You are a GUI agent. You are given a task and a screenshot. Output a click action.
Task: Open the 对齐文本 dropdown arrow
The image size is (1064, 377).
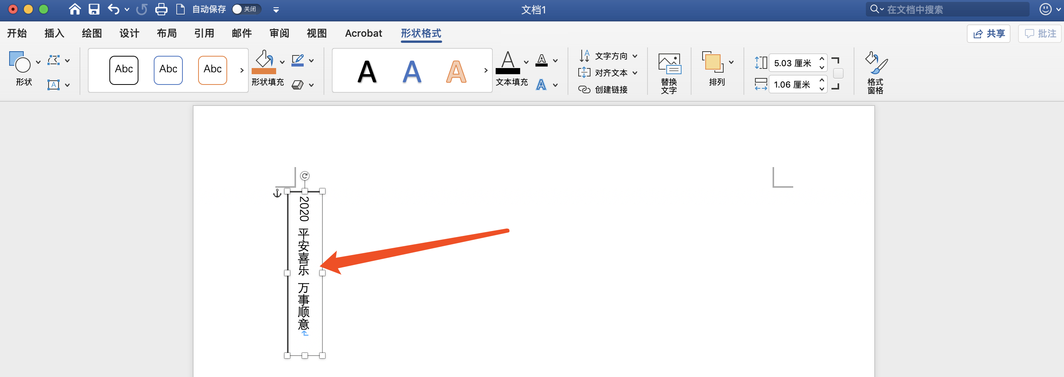click(635, 73)
